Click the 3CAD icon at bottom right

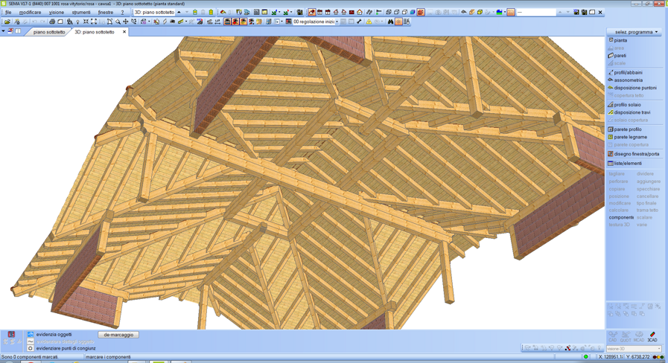652,337
